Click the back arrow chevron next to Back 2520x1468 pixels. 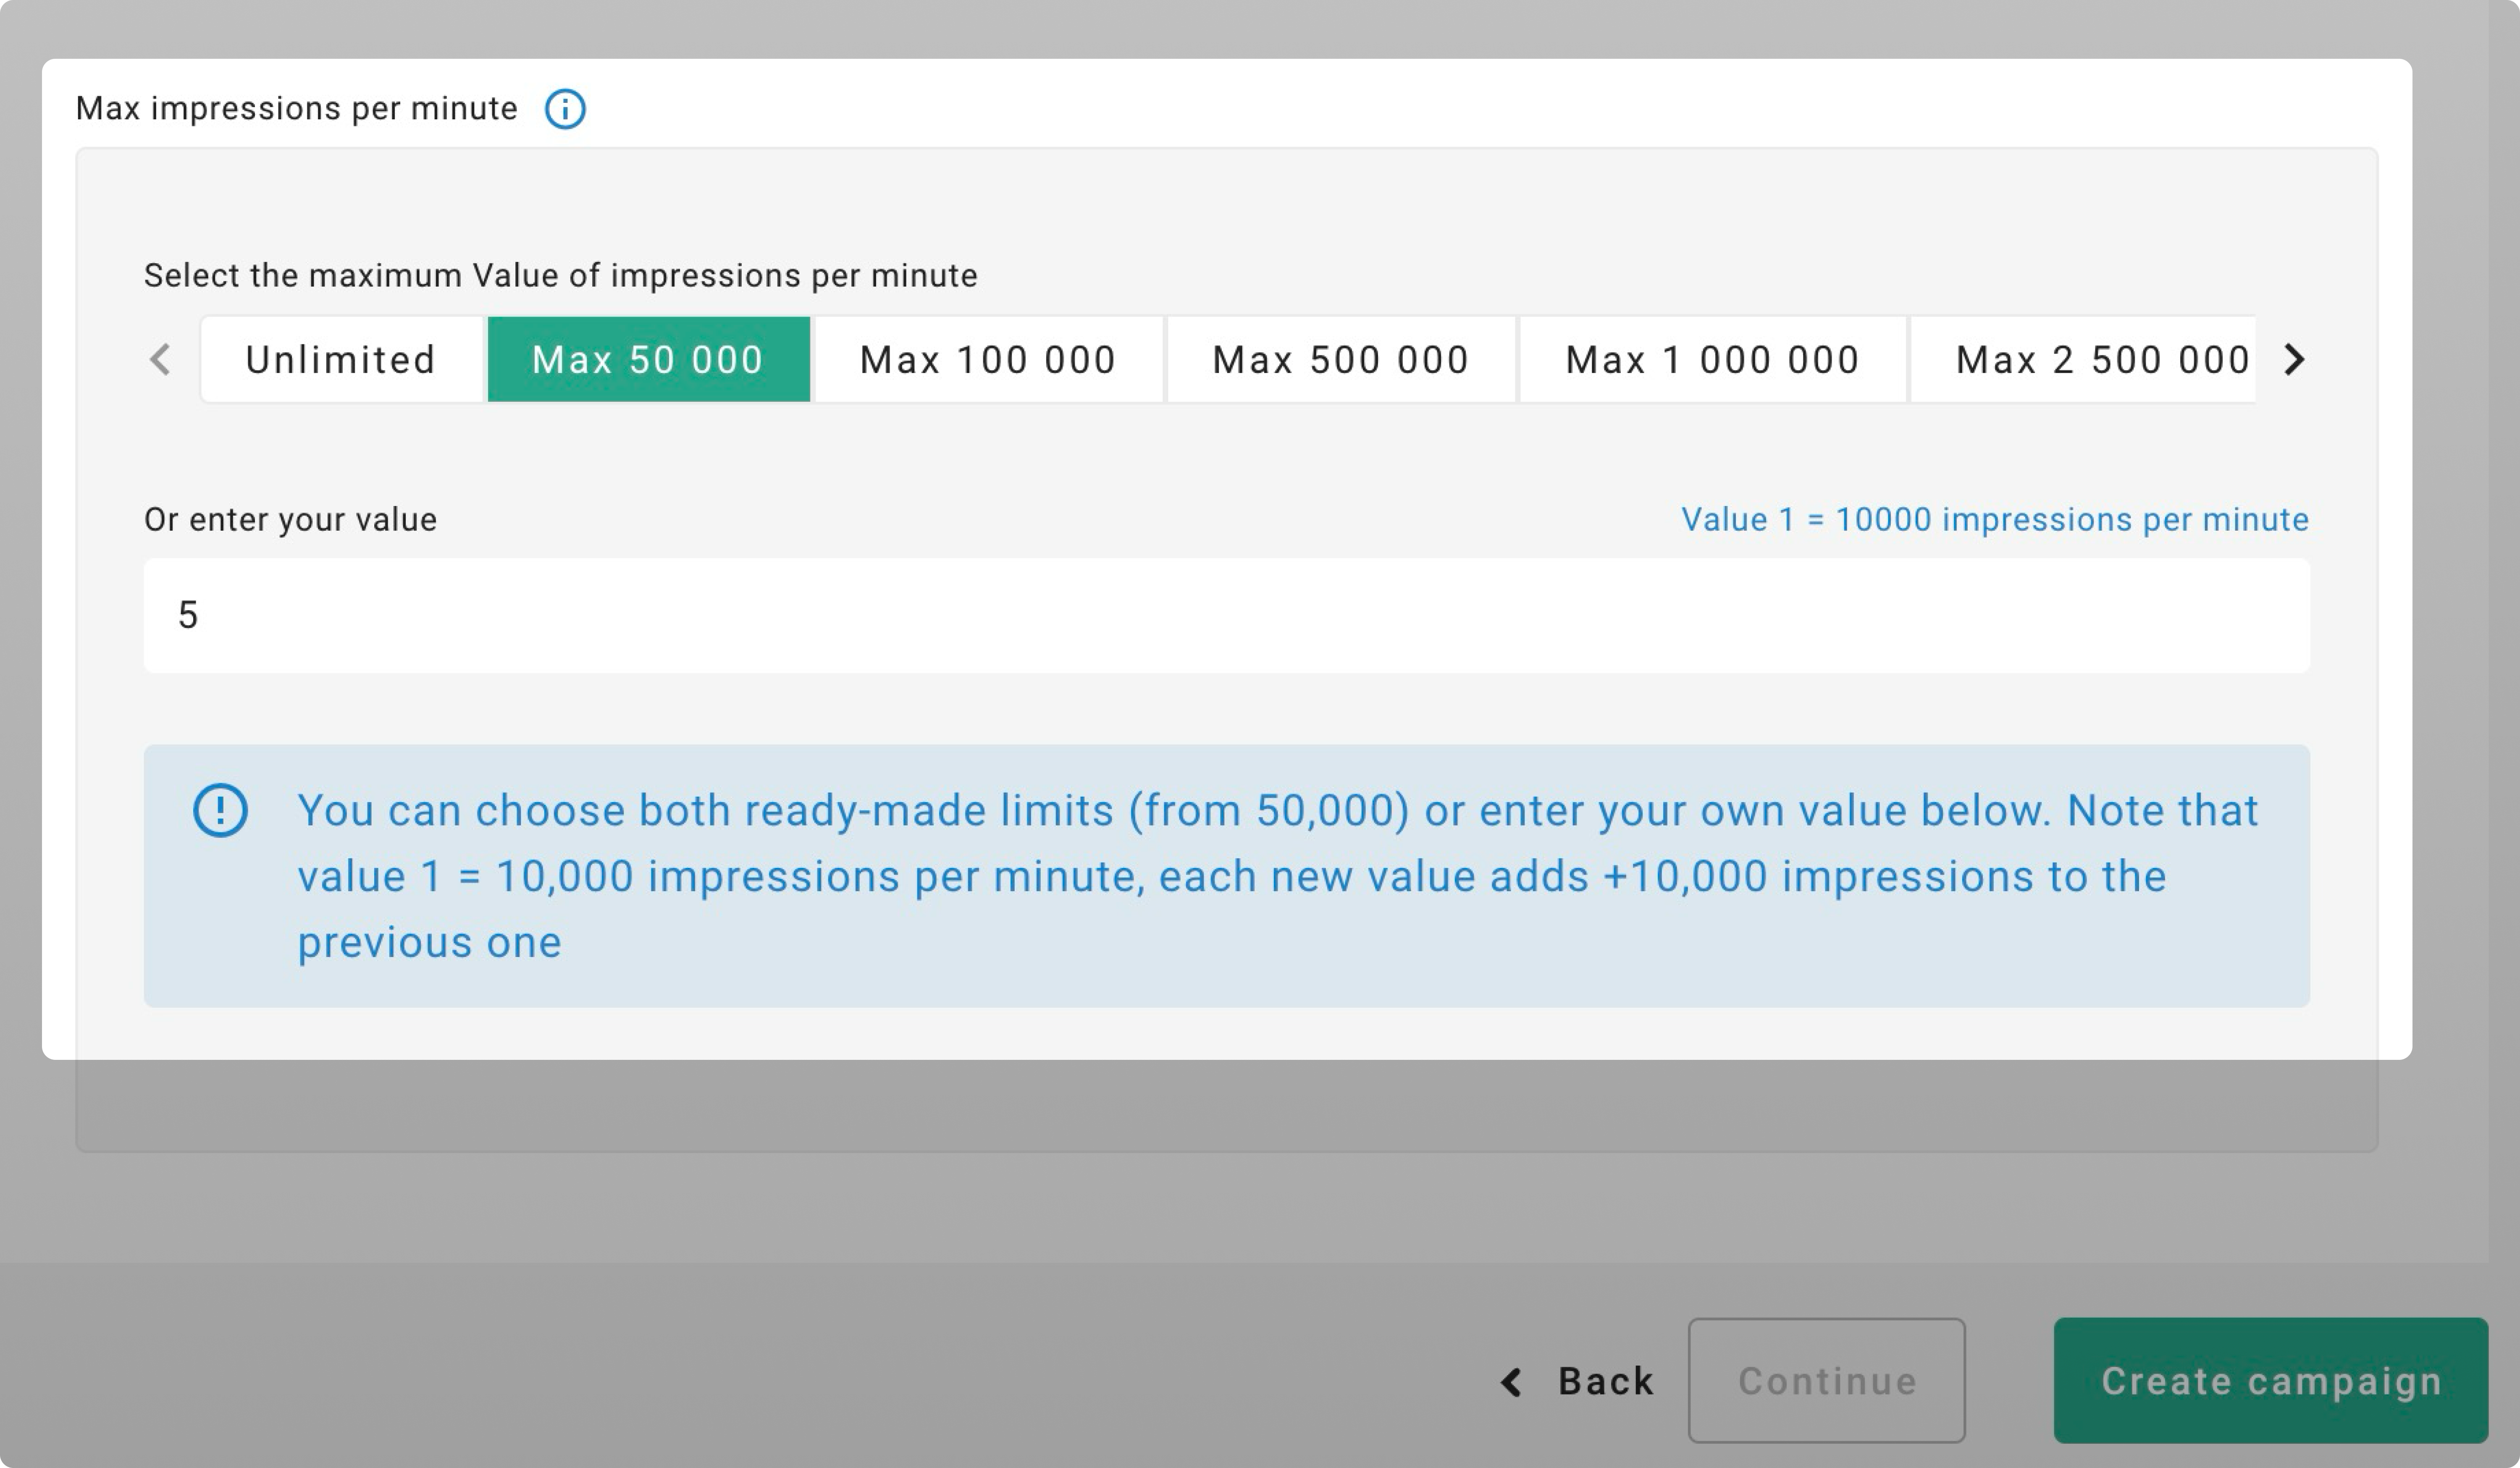pos(1511,1382)
